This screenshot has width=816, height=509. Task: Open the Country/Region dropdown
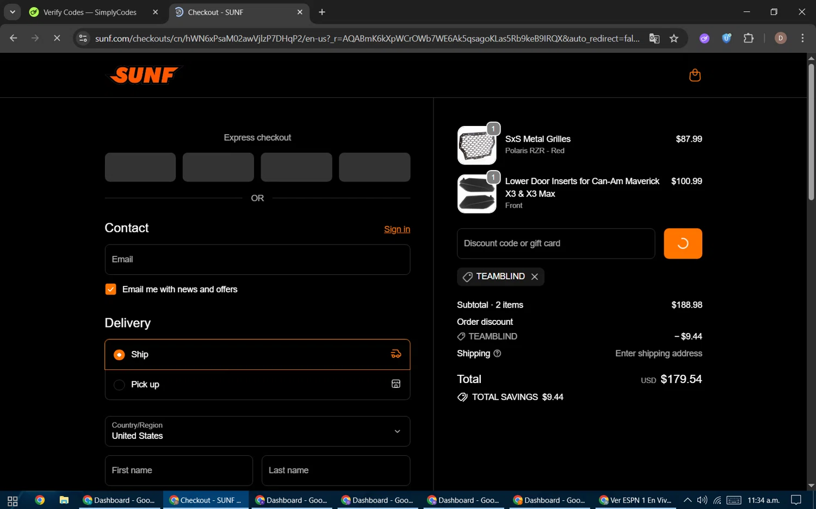pyautogui.click(x=257, y=431)
